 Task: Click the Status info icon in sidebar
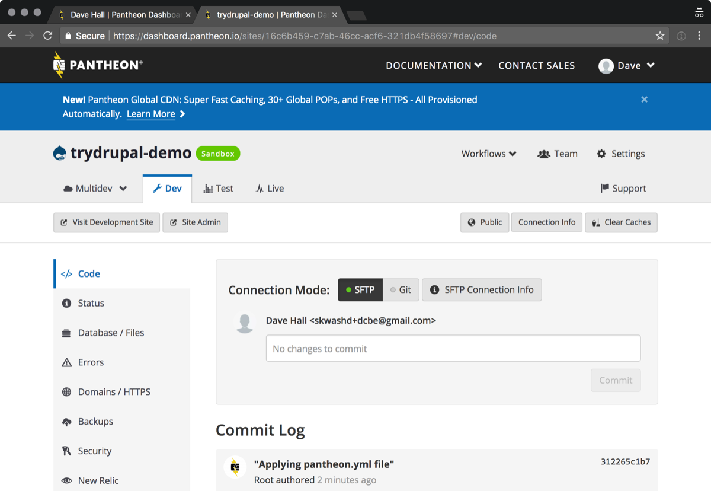pyautogui.click(x=66, y=303)
